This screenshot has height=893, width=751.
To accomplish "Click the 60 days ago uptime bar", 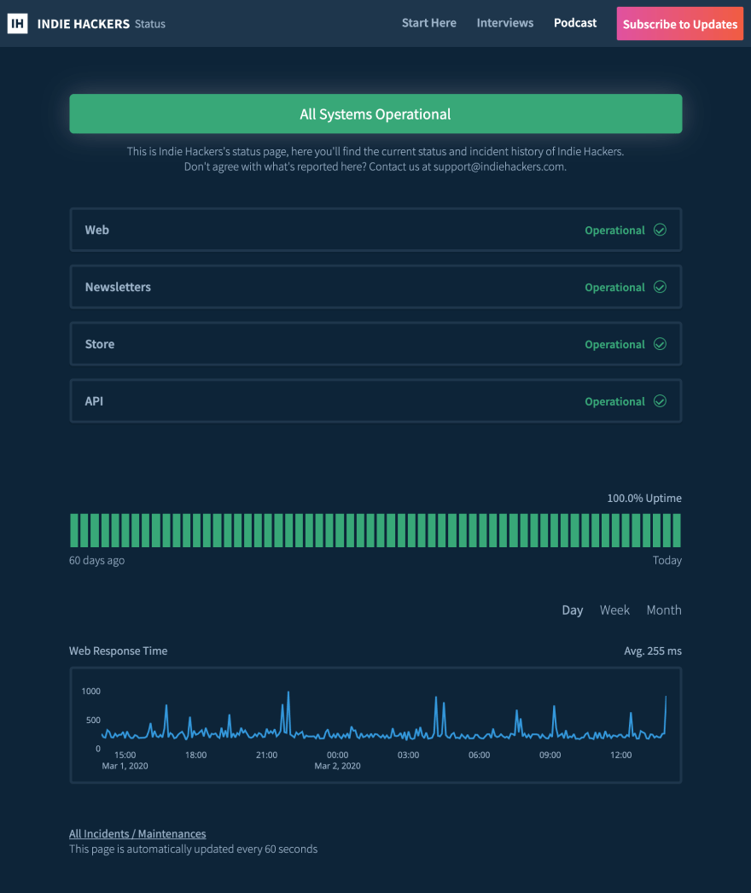I will (x=73, y=529).
